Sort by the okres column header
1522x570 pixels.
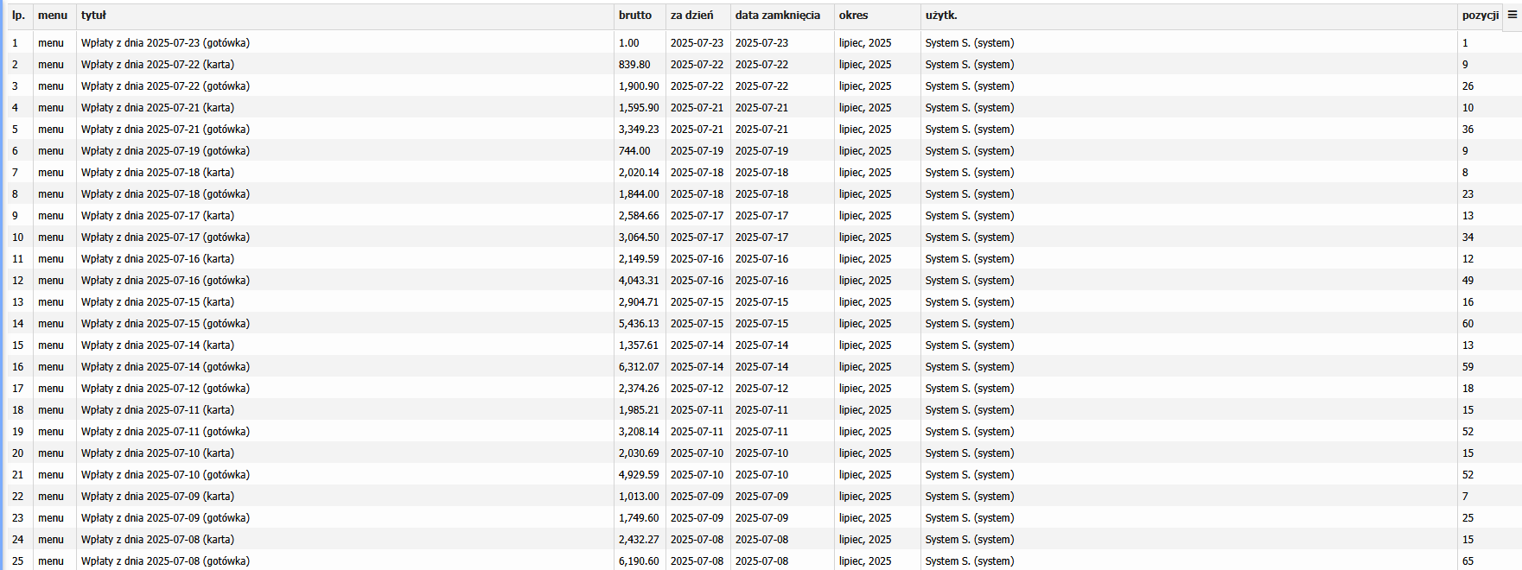853,16
